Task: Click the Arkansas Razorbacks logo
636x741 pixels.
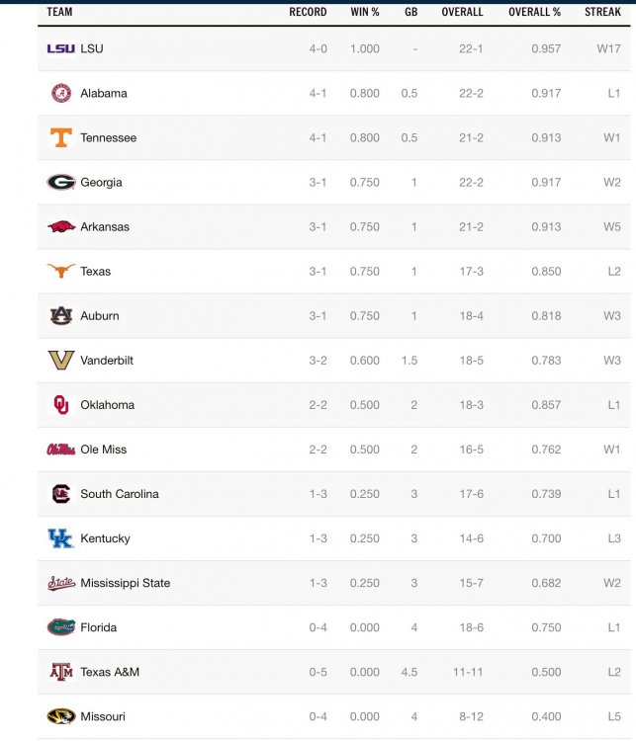Action: pos(61,226)
